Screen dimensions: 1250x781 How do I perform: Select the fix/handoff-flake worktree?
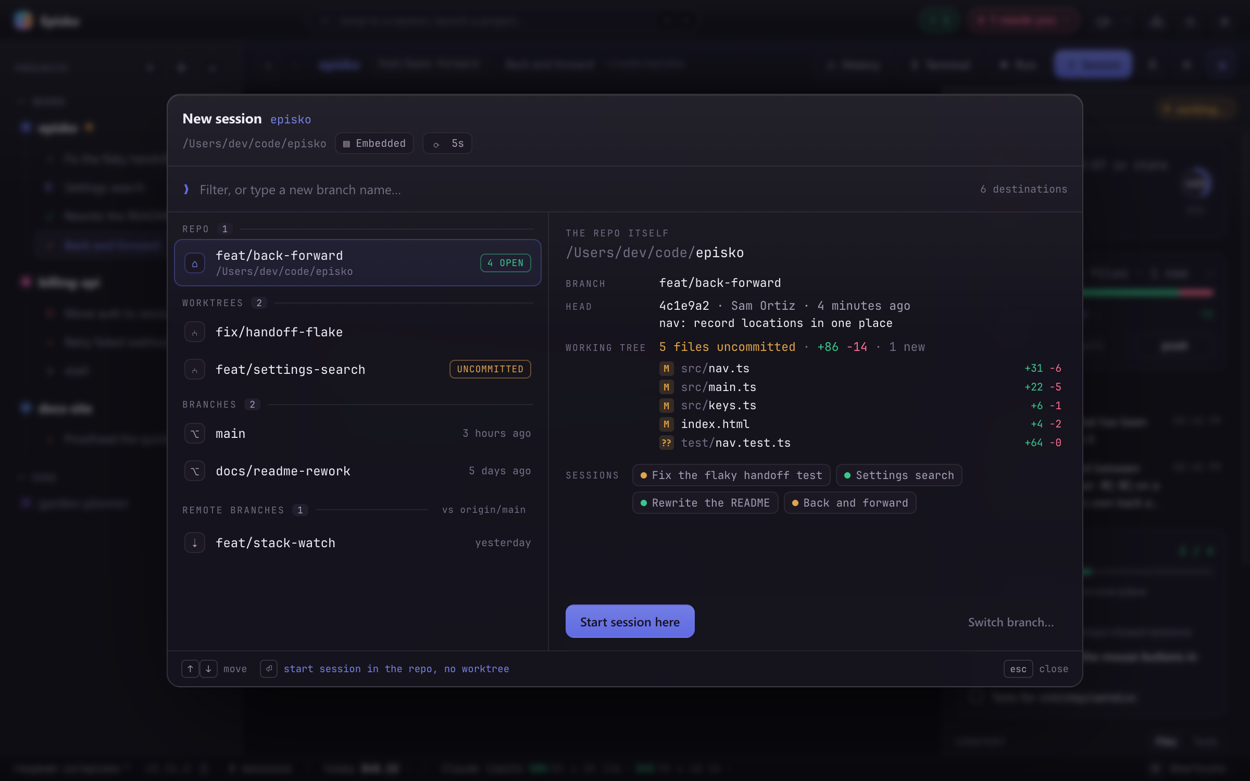[x=358, y=332]
